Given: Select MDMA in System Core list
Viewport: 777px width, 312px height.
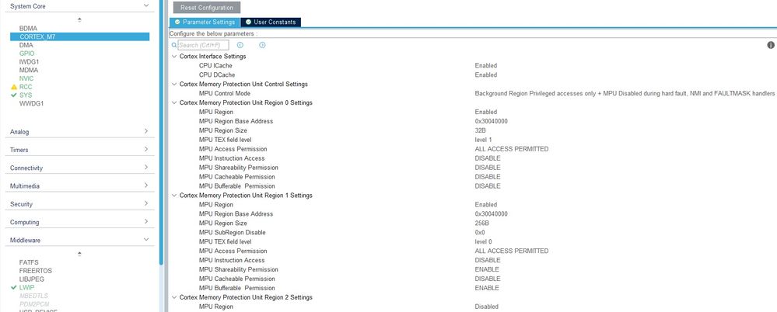Looking at the screenshot, I should tap(29, 70).
